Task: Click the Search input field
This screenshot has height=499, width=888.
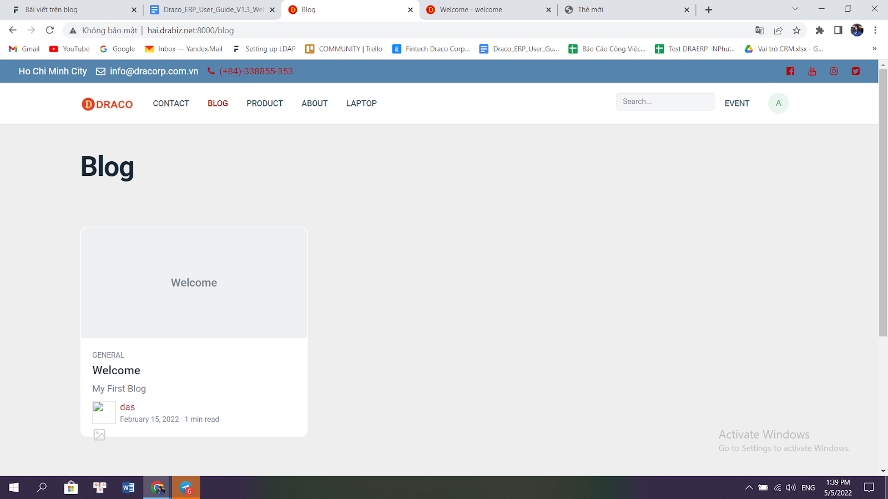Action: (665, 101)
